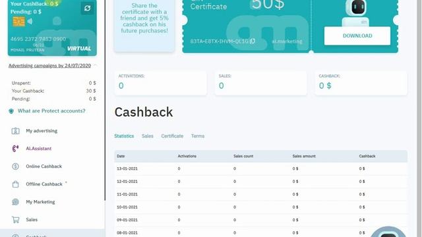Click the page's right vertical scrollbar

coord(419,118)
